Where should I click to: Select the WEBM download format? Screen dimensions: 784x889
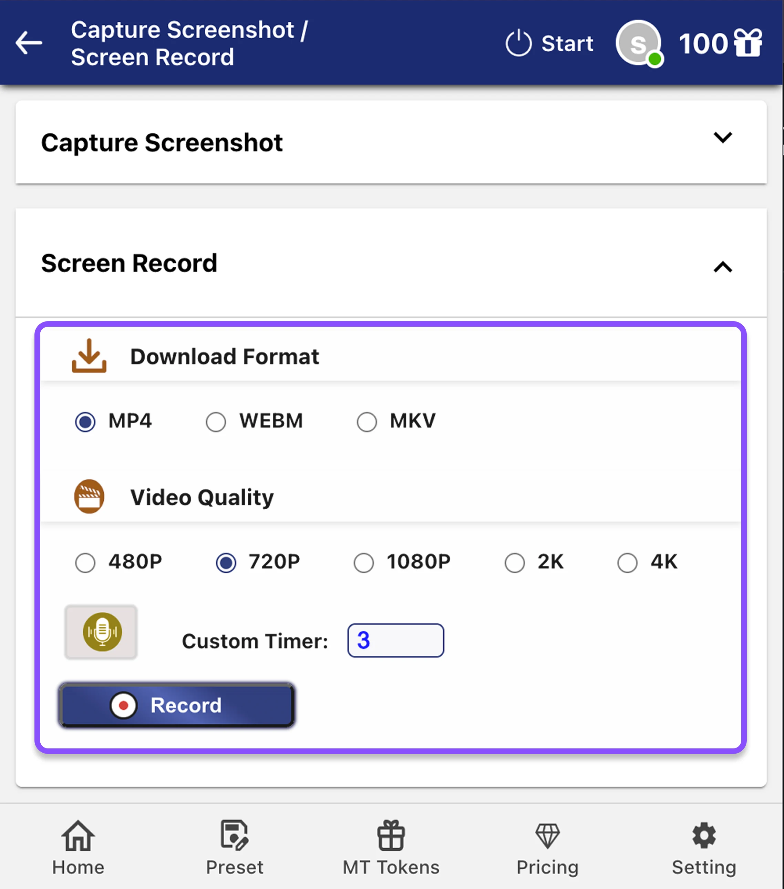click(x=216, y=421)
